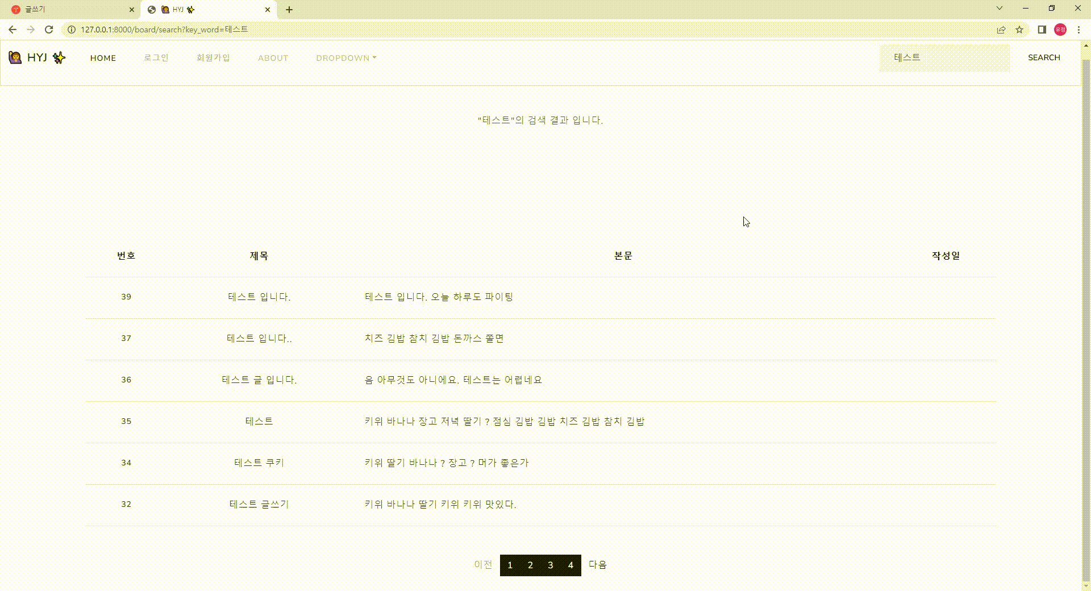Open the tab search chevron
The height and width of the screenshot is (591, 1091).
pyautogui.click(x=1000, y=8)
